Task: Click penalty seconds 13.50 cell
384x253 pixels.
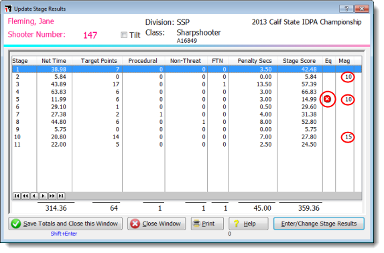Action: coord(264,84)
